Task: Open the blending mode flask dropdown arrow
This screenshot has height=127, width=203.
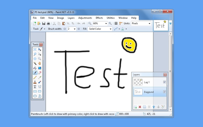Action: (126, 29)
